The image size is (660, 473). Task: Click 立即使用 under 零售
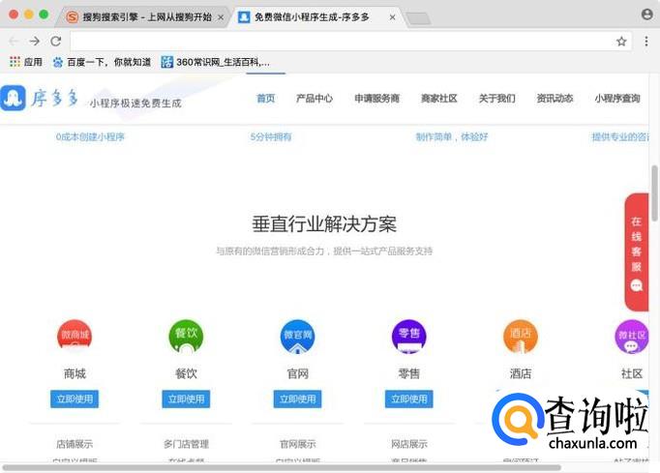click(409, 399)
